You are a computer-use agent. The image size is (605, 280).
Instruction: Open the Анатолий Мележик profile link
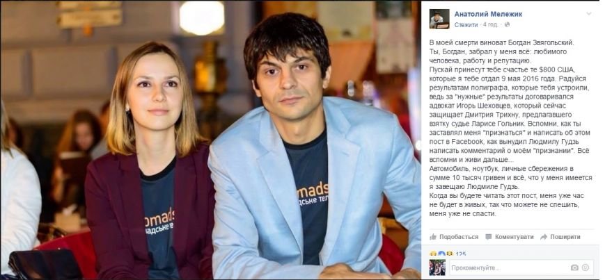[x=488, y=15]
